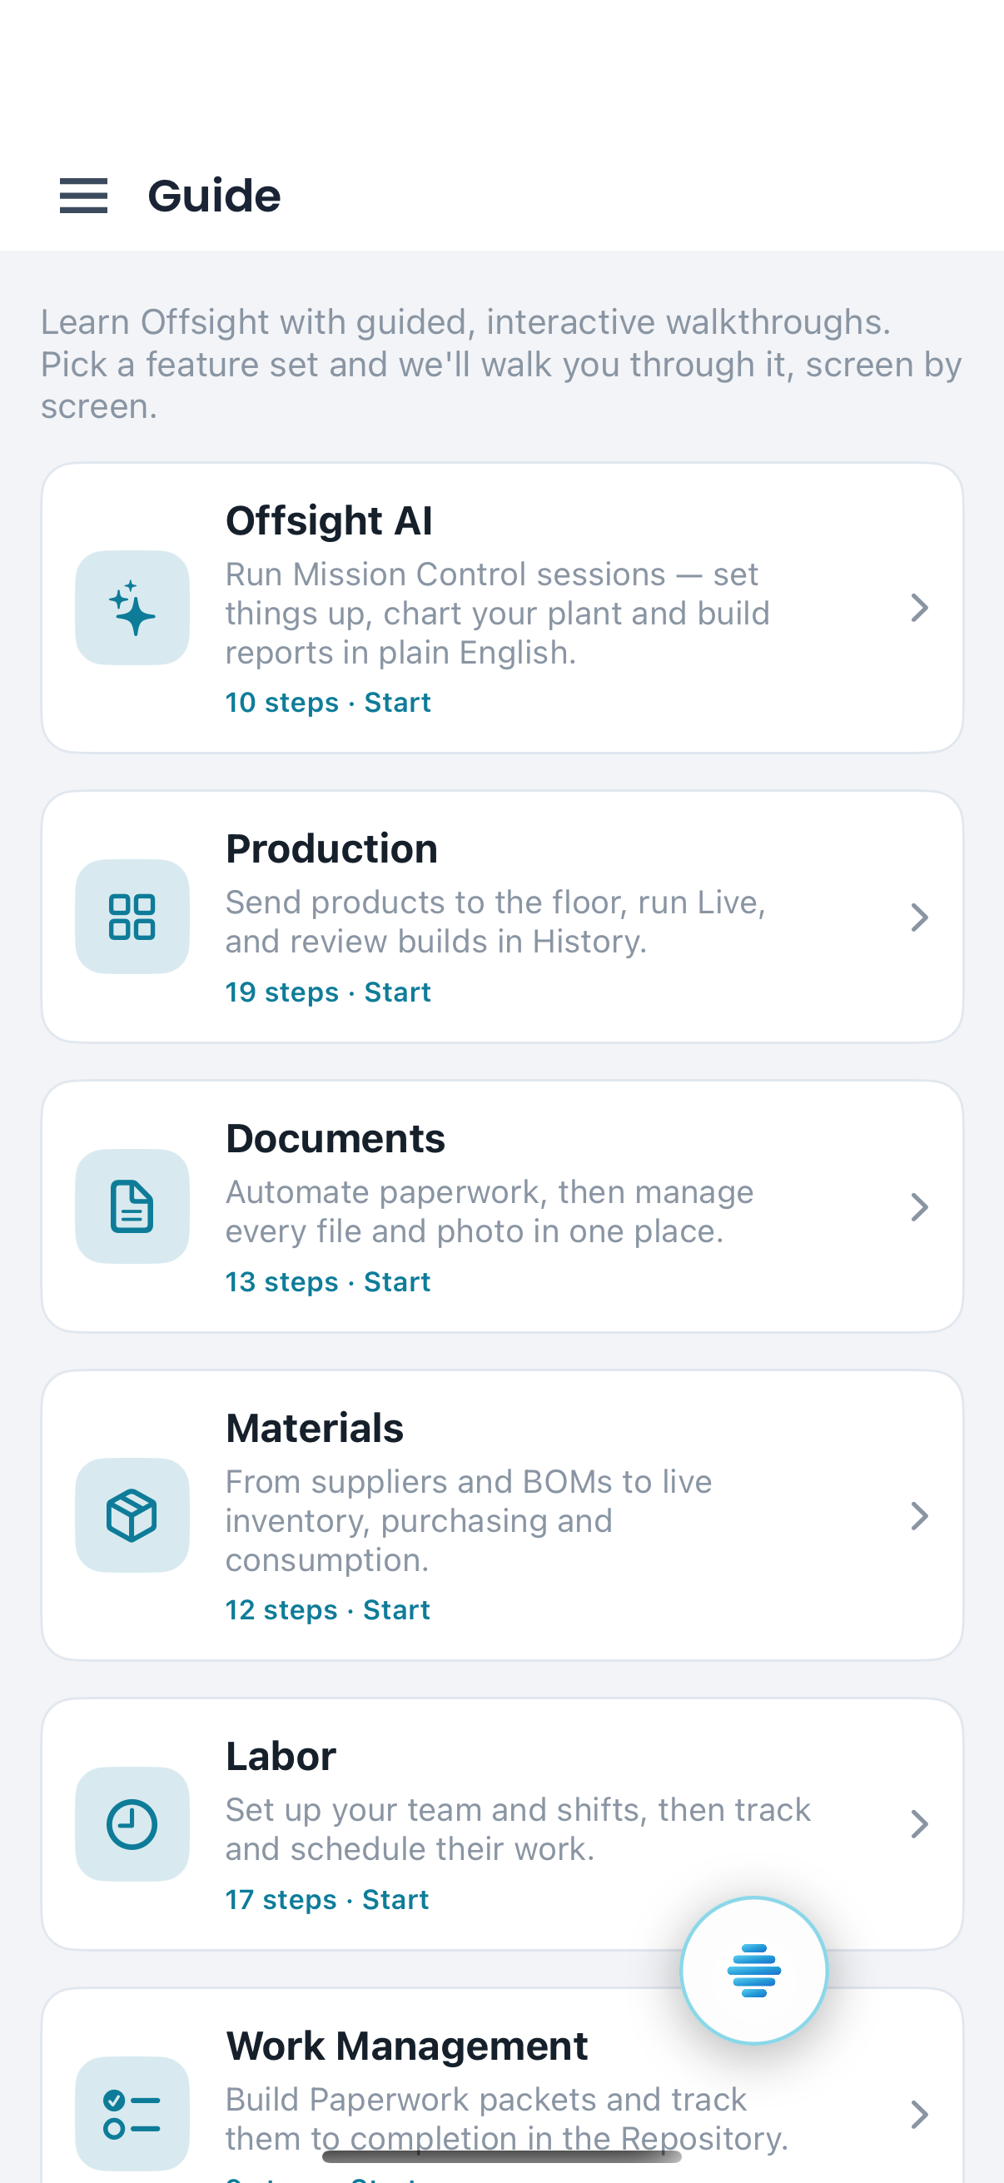The image size is (1004, 2183).
Task: Select the Labor card title
Action: click(x=281, y=1756)
